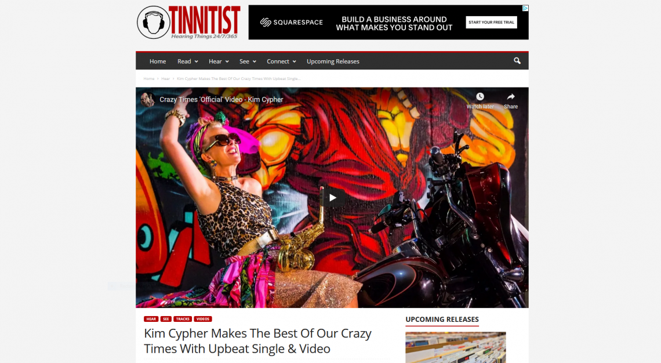This screenshot has height=363, width=661.
Task: Open the search magnifier icon in navbar
Action: [x=517, y=61]
